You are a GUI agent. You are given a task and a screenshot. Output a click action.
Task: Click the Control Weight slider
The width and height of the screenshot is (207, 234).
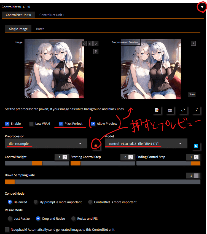point(37,164)
